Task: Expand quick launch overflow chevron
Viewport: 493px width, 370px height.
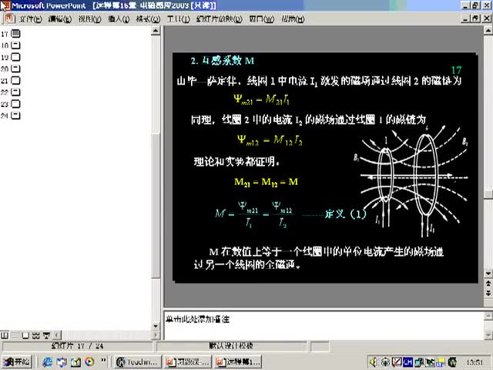Action: click(103, 360)
